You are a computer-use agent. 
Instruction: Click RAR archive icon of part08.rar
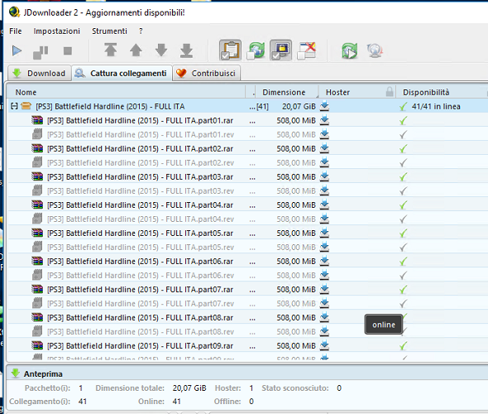(37, 317)
